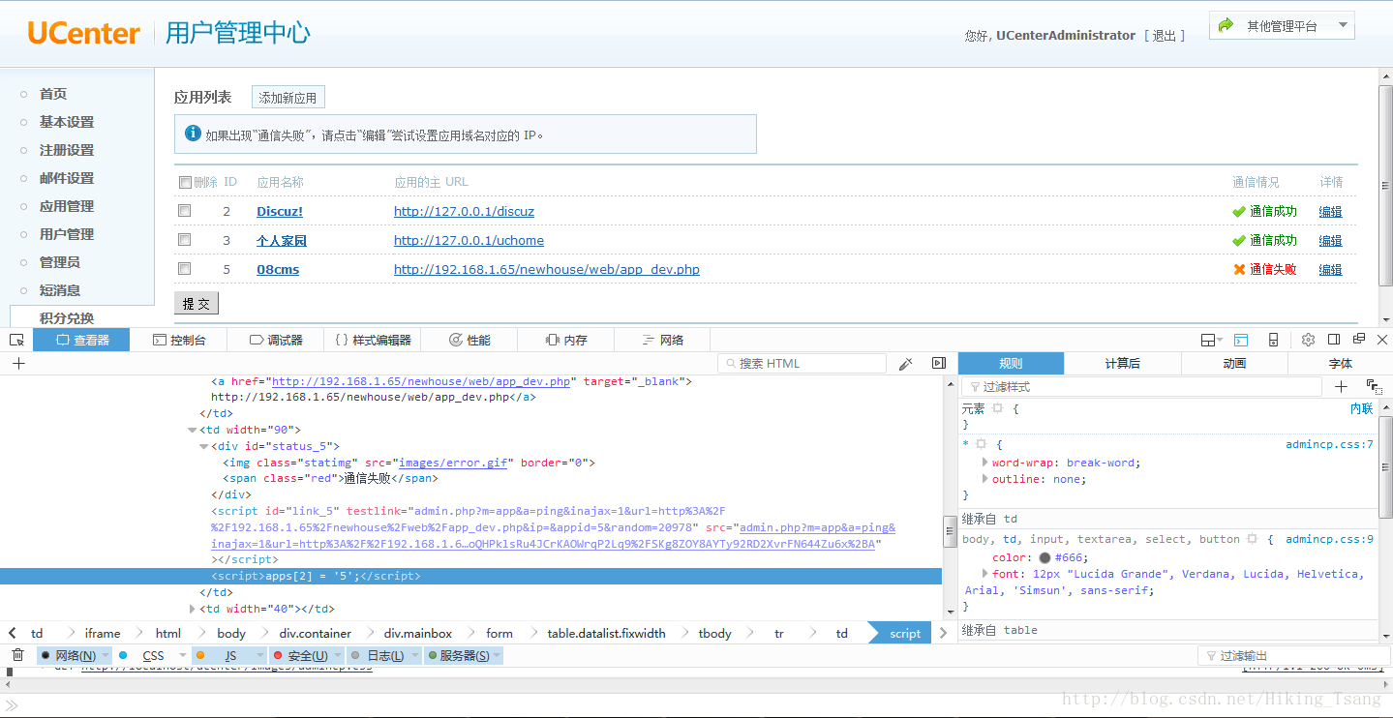Image resolution: width=1393 pixels, height=718 pixels.
Task: Show devtools in separate window icon
Action: coord(1359,339)
